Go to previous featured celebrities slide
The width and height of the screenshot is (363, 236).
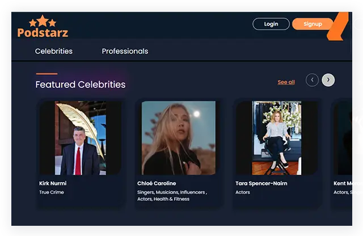click(312, 80)
